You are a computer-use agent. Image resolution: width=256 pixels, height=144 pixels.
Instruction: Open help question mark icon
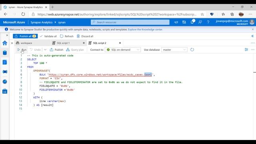[x=208, y=22]
